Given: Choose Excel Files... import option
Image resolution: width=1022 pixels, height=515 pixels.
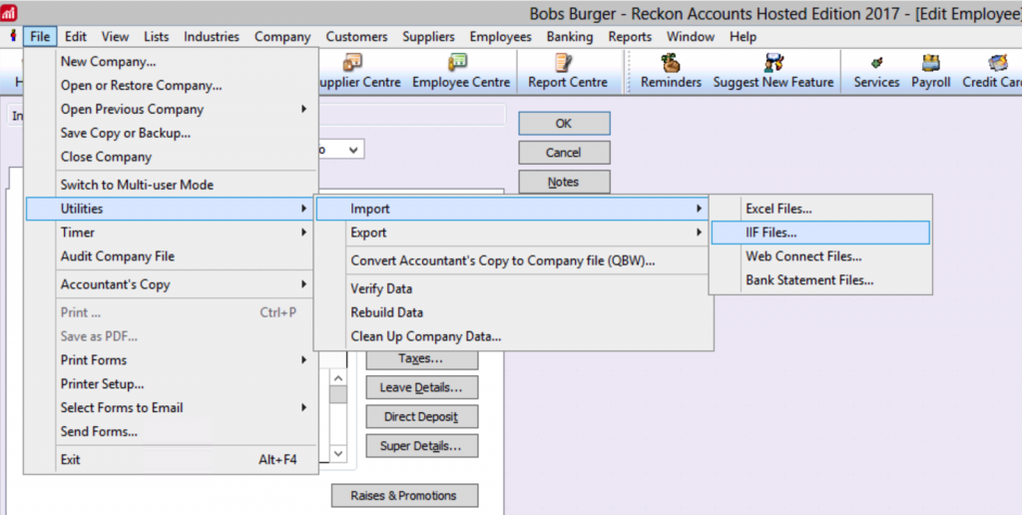Looking at the screenshot, I should point(820,209).
